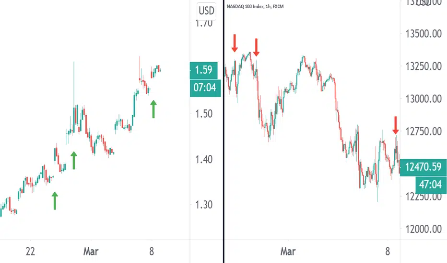Click the Mar label on left chart time axis
This screenshot has width=447, height=263.
click(91, 252)
